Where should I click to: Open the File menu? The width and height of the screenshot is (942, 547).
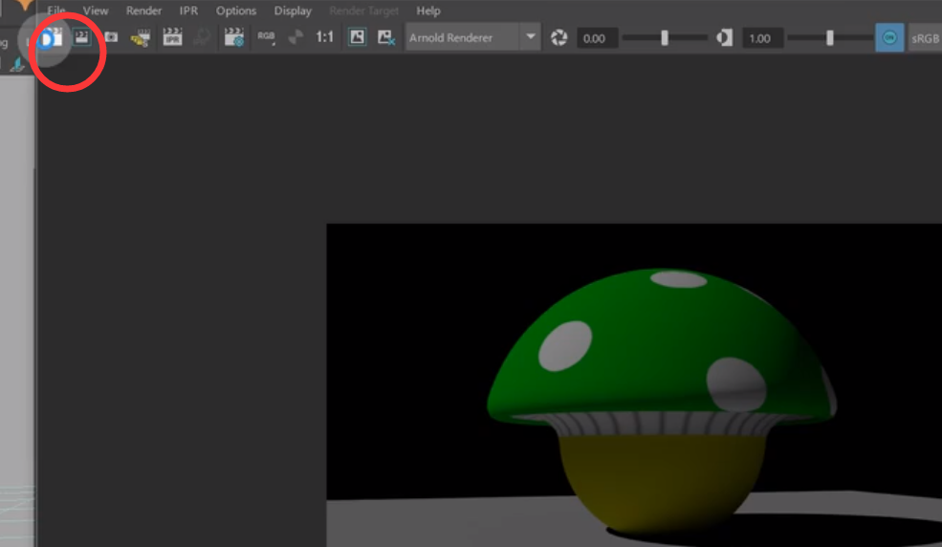click(56, 11)
